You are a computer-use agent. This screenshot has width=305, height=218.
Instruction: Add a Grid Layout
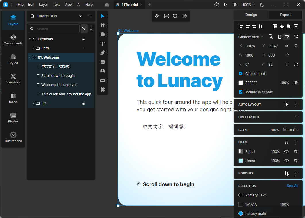[x=296, y=117]
